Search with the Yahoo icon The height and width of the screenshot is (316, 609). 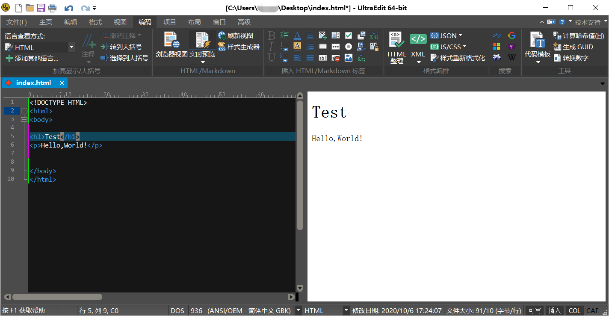512,46
